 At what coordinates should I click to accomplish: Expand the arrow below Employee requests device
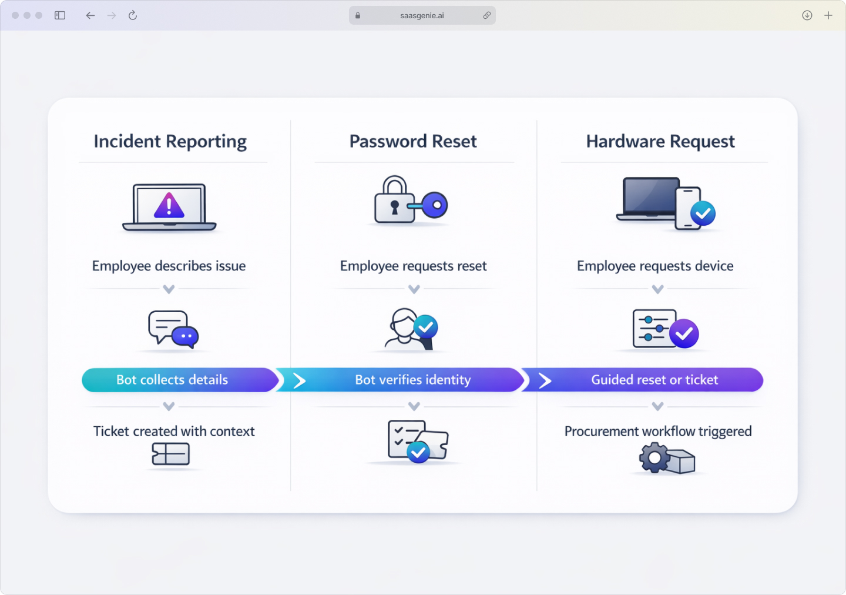click(x=657, y=289)
